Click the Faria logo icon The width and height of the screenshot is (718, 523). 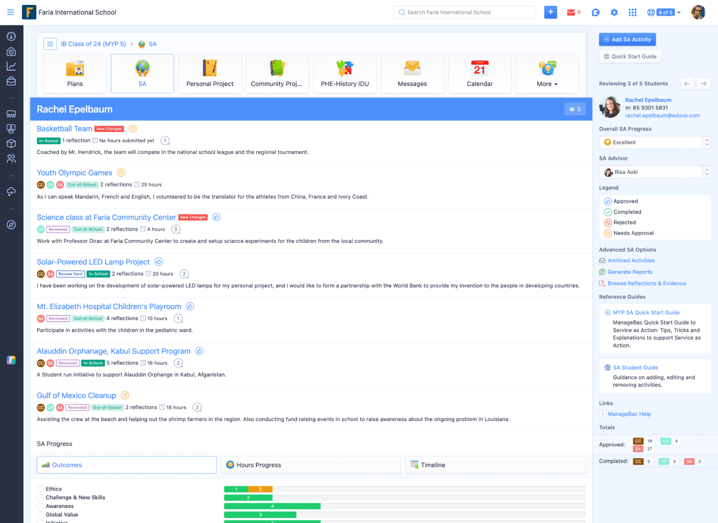(x=29, y=12)
